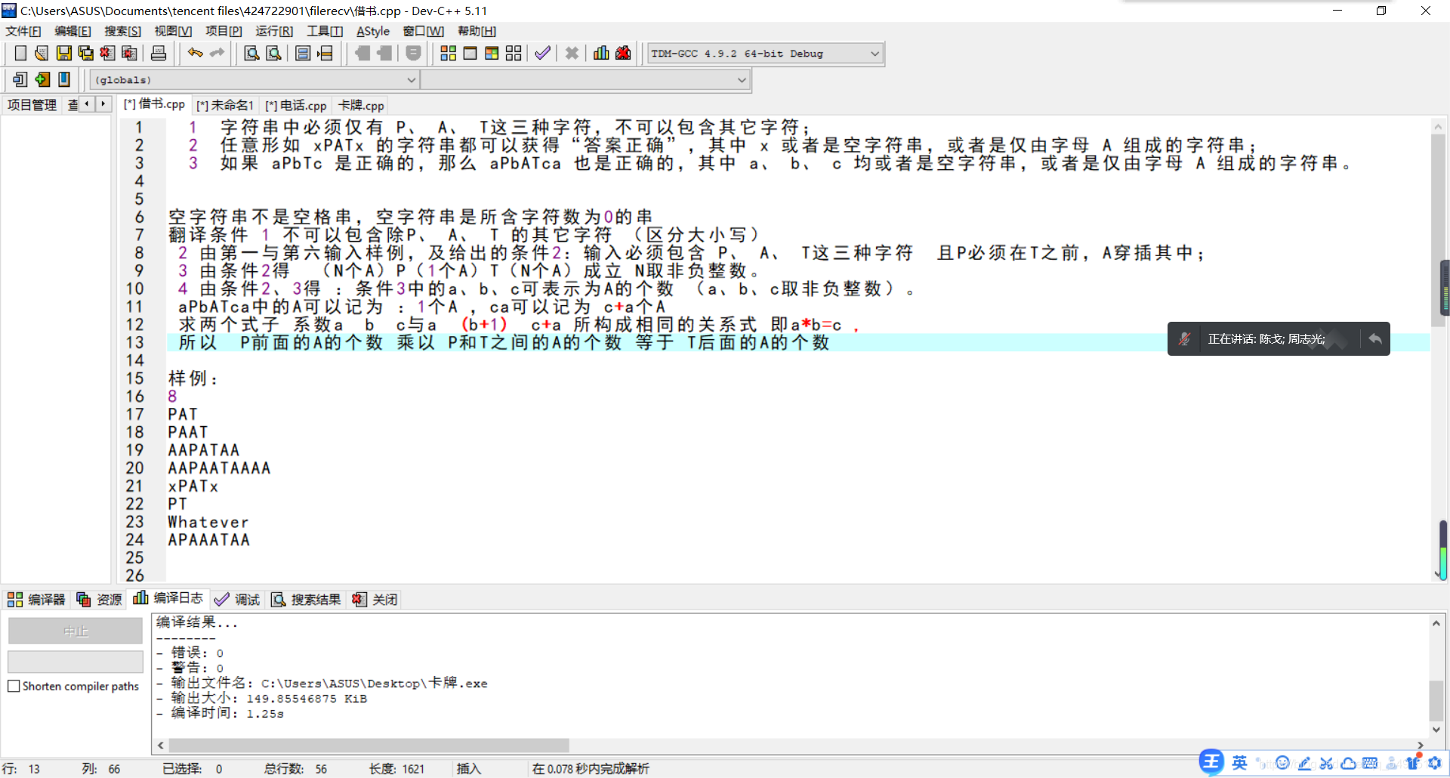Open the Replace tool
The width and height of the screenshot is (1450, 778).
[x=274, y=53]
